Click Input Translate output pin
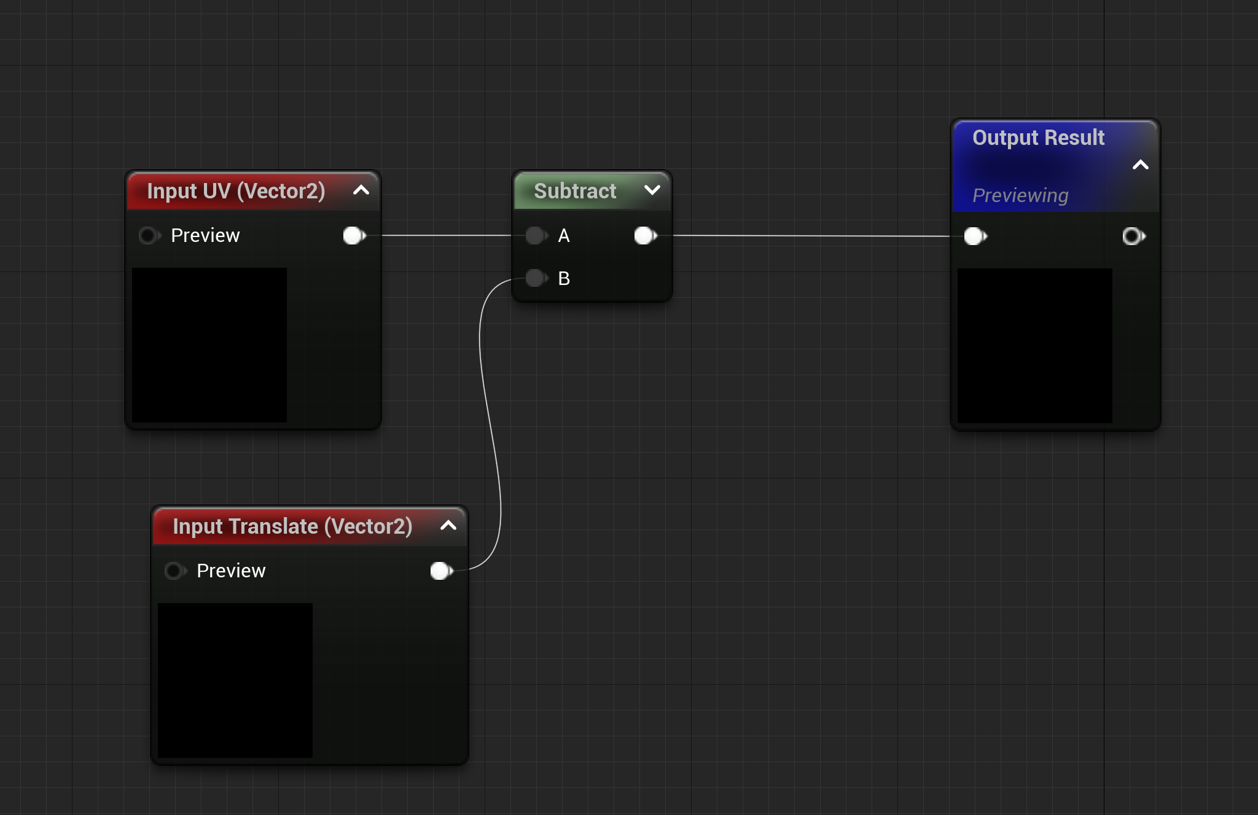Viewport: 1258px width, 815px height. 441,571
